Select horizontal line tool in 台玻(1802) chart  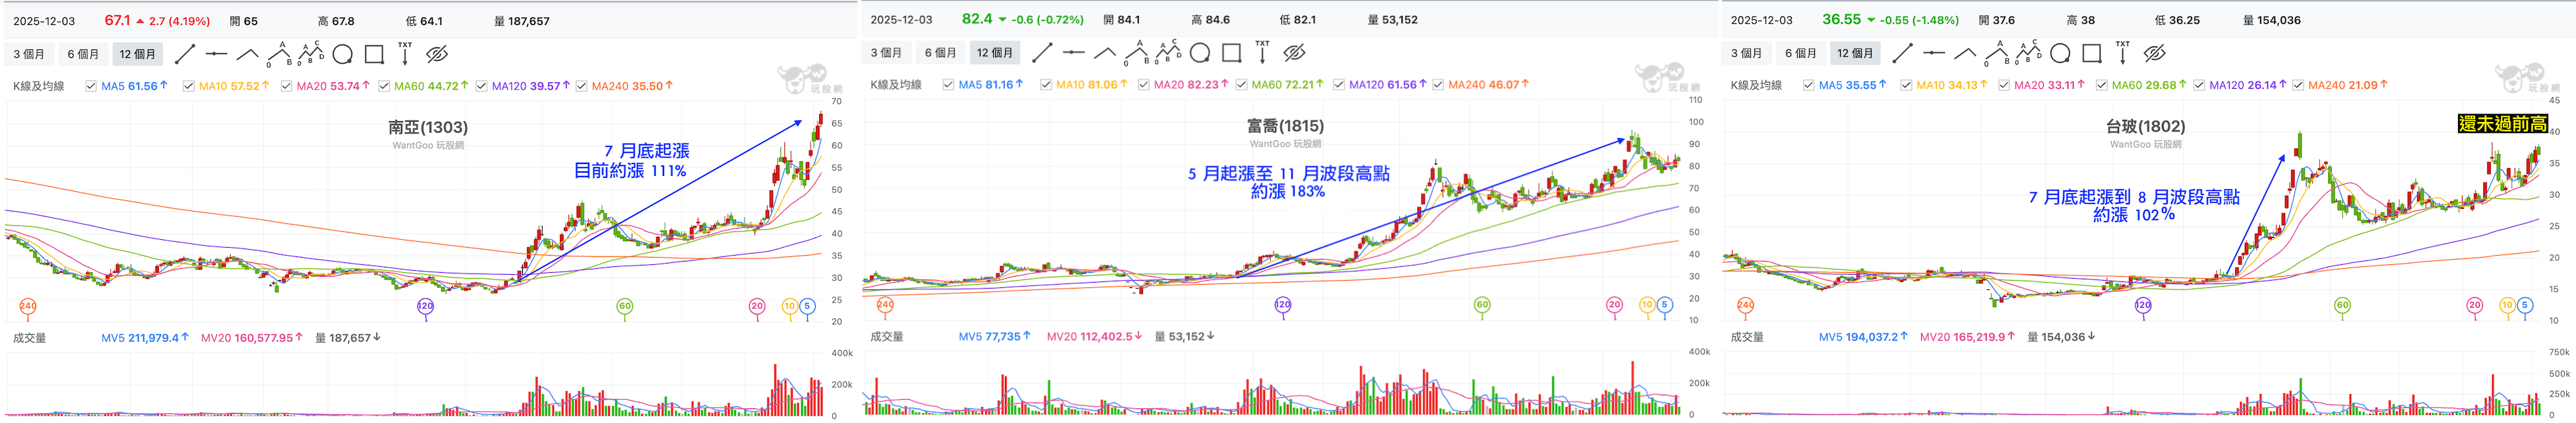[x=1934, y=53]
